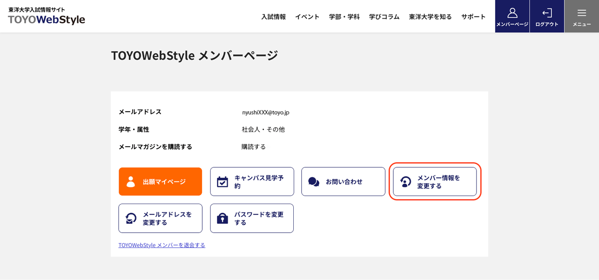The height and width of the screenshot is (280, 599).
Task: Click the メールアドレスを変更する button label
Action: [x=167, y=218]
